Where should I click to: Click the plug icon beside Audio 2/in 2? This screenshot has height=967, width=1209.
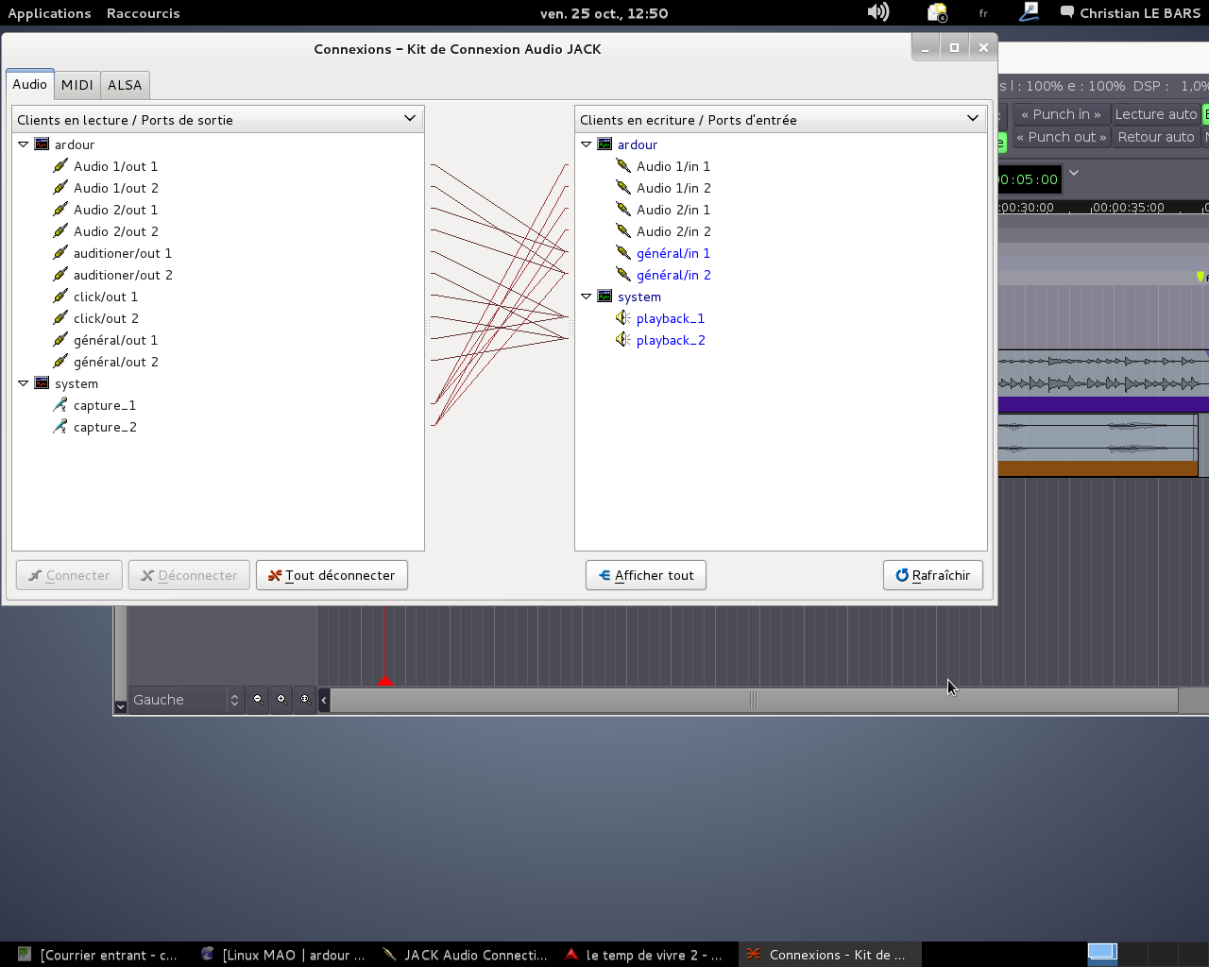point(623,231)
